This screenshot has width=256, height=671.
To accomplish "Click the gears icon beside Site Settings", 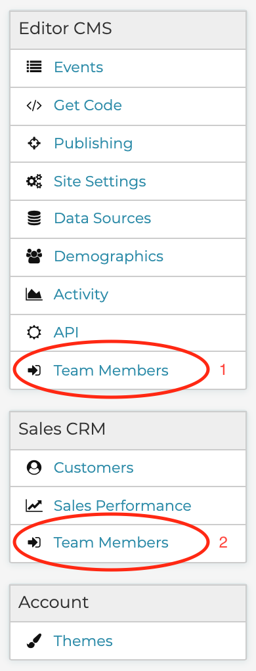I will point(34,181).
